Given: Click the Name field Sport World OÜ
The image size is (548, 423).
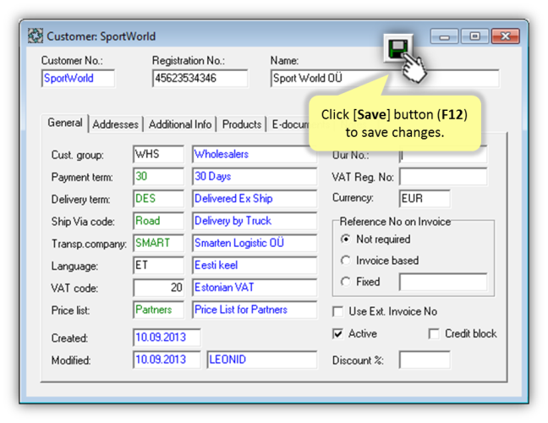Looking at the screenshot, I should coord(385,79).
